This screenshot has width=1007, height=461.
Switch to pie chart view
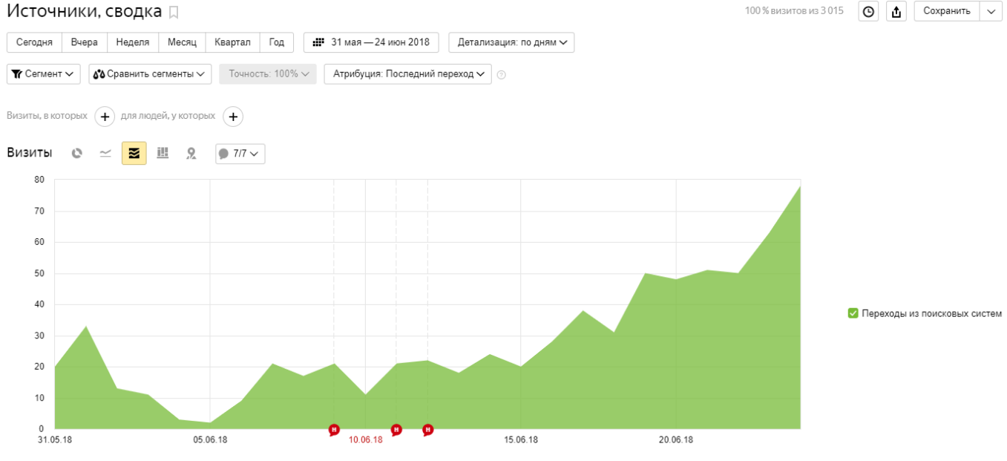[x=77, y=153]
